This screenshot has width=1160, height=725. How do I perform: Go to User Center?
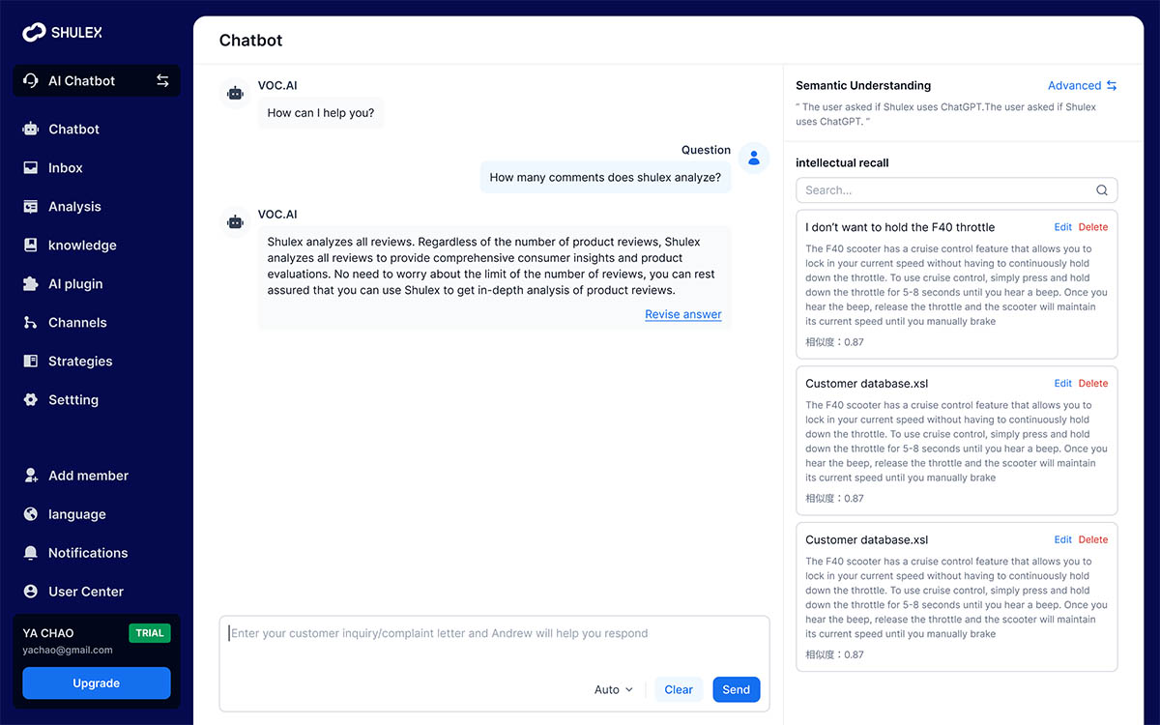tap(85, 592)
